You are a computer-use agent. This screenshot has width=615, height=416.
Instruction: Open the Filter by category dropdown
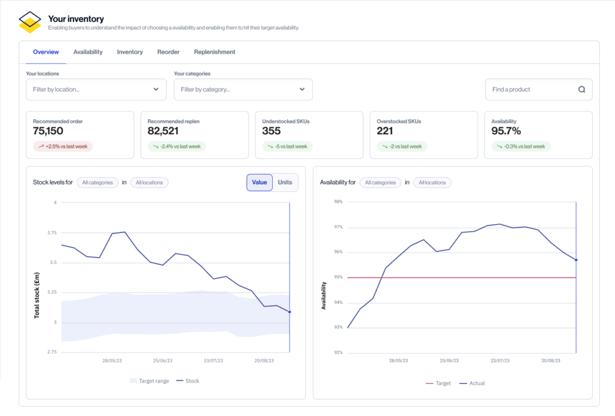coord(243,89)
